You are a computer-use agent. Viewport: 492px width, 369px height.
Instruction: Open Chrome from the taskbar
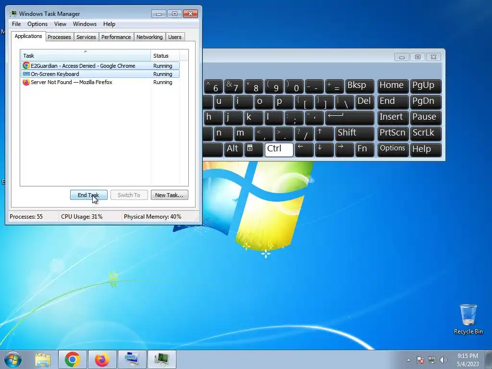pos(72,359)
